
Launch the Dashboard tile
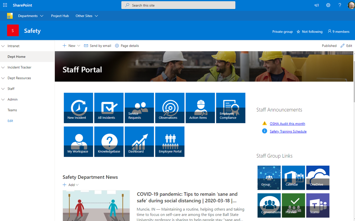139,142
